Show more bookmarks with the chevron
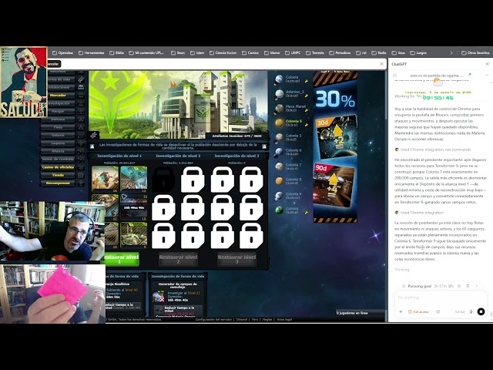This screenshot has height=370, width=493. [x=451, y=53]
